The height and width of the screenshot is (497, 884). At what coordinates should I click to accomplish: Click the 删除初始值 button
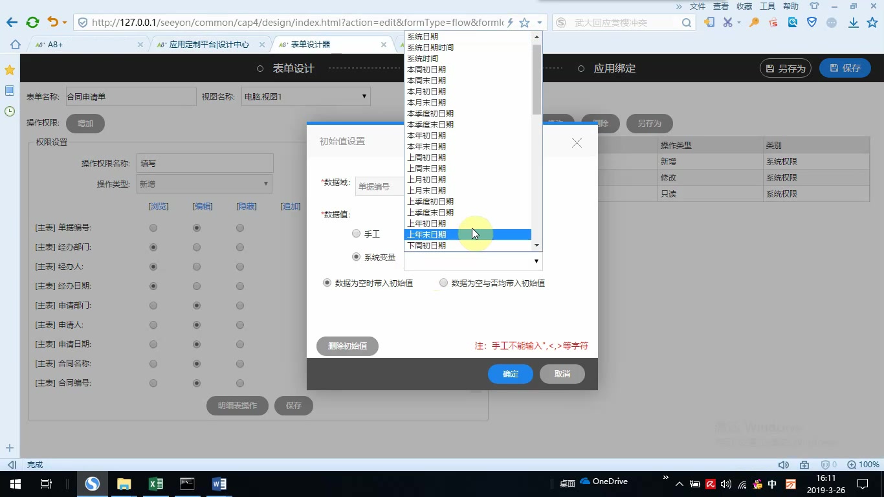pyautogui.click(x=348, y=346)
